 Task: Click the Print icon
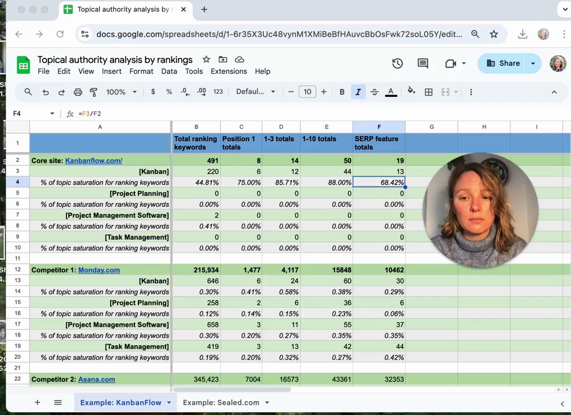(x=77, y=92)
